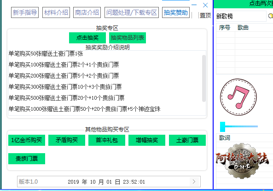Open the 新手指导 tab
The height and width of the screenshot is (191, 273).
pos(25,12)
